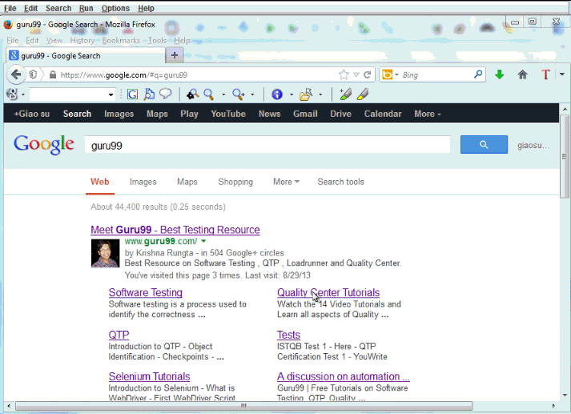This screenshot has height=414, width=571.
Task: Open the green arrow next to www.guru99.com
Action: 203,241
